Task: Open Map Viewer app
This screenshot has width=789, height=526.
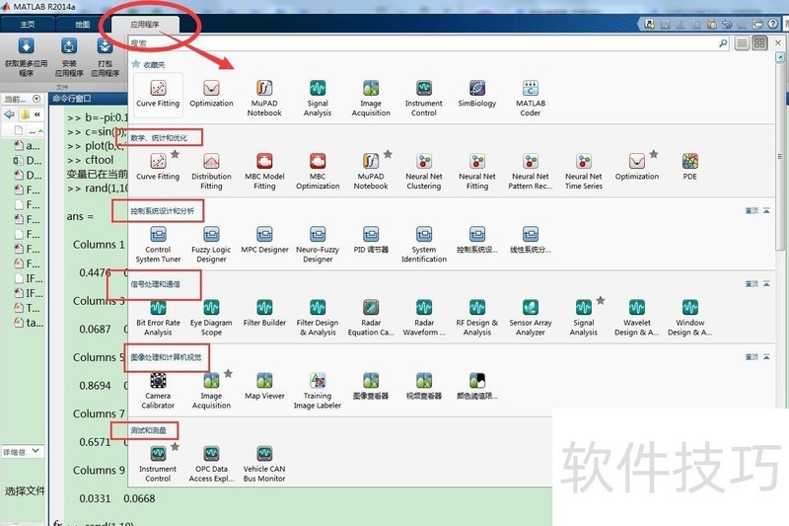Action: pyautogui.click(x=264, y=386)
